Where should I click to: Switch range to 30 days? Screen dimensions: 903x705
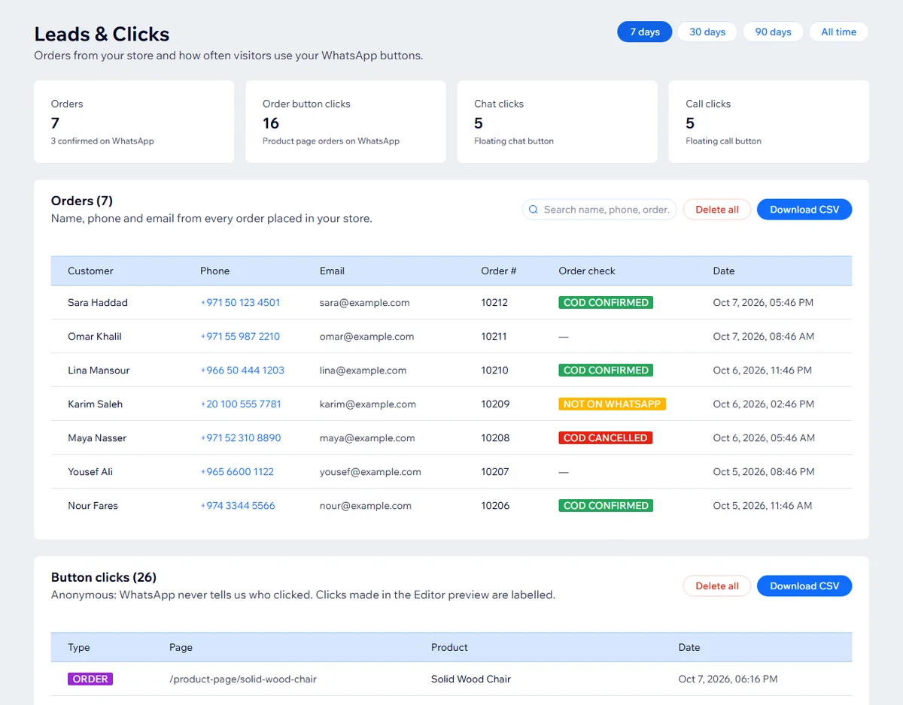point(707,32)
